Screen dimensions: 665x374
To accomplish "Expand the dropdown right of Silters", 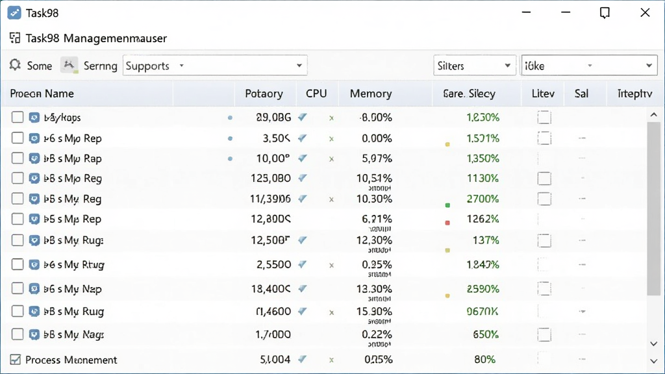I will 589,66.
